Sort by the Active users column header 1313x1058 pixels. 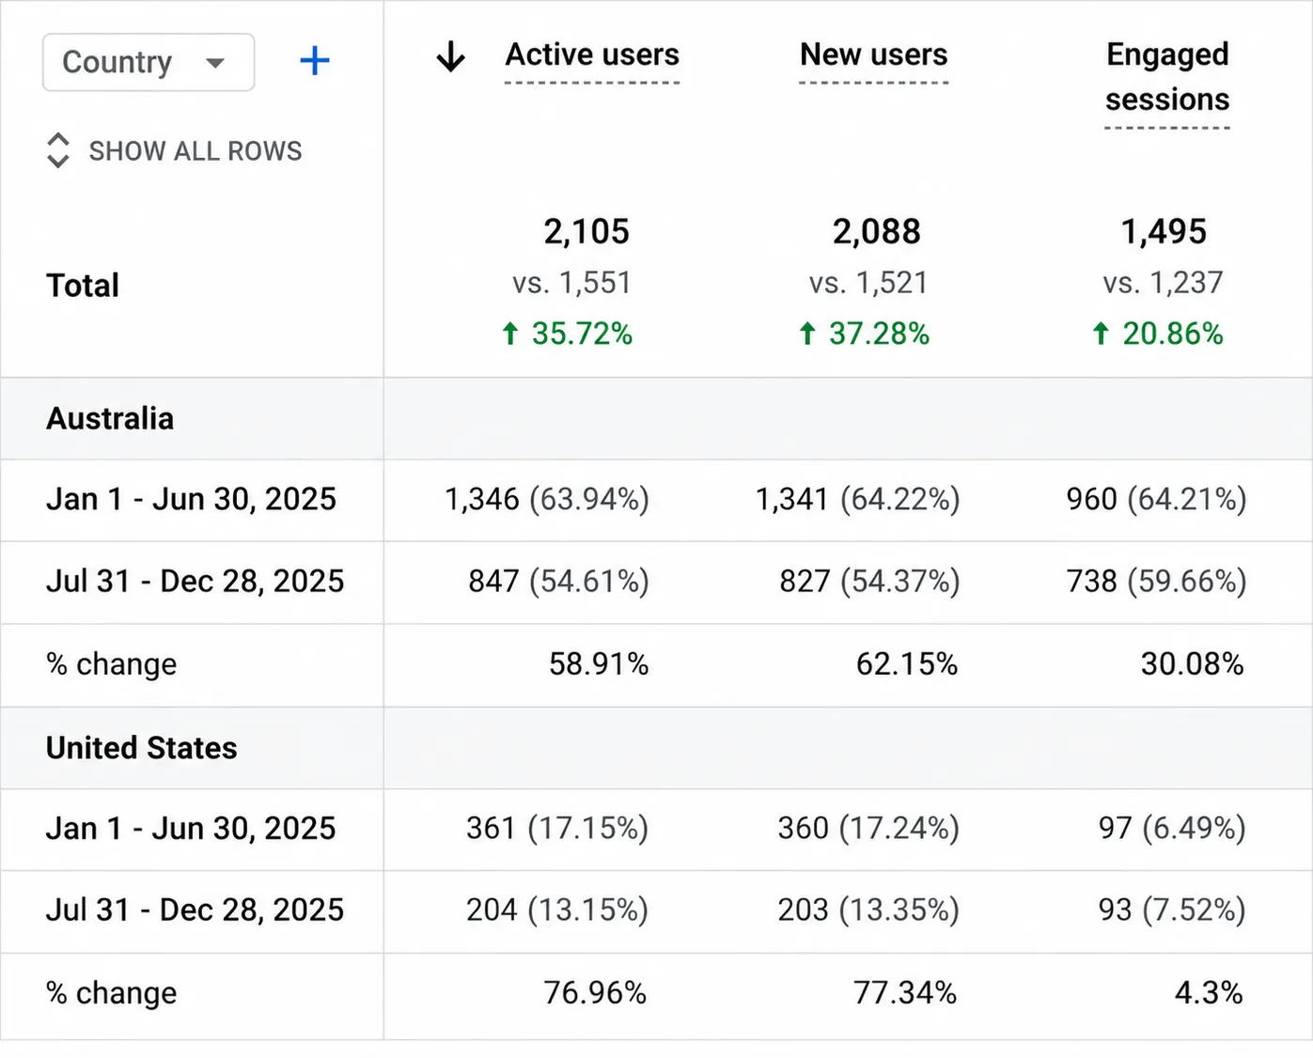(x=592, y=55)
